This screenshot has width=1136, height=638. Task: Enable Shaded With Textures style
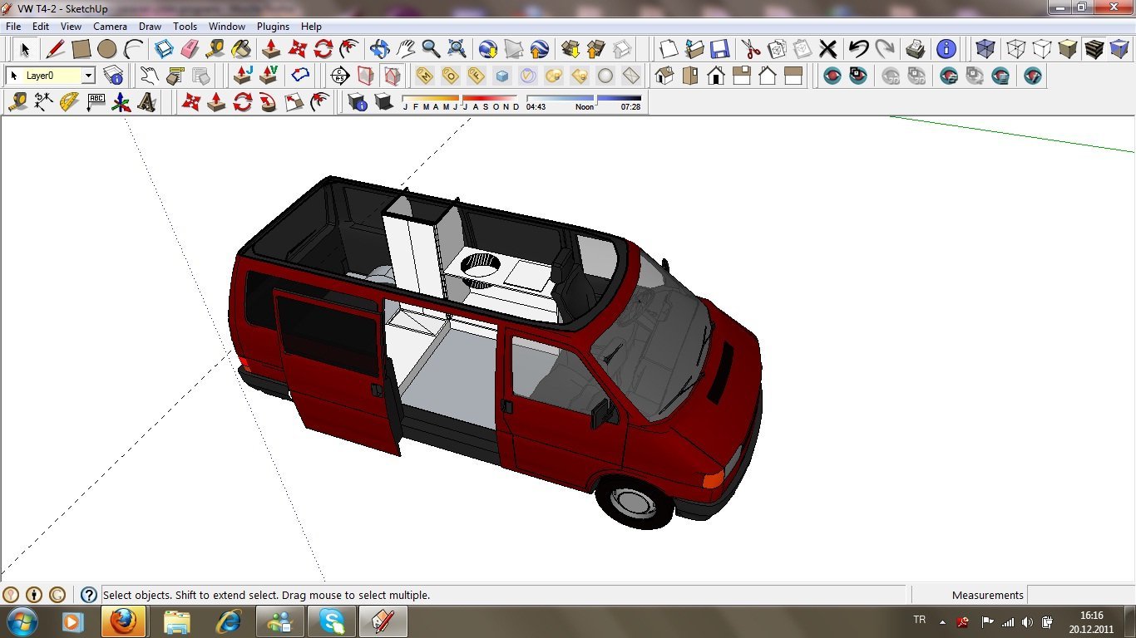(1094, 49)
